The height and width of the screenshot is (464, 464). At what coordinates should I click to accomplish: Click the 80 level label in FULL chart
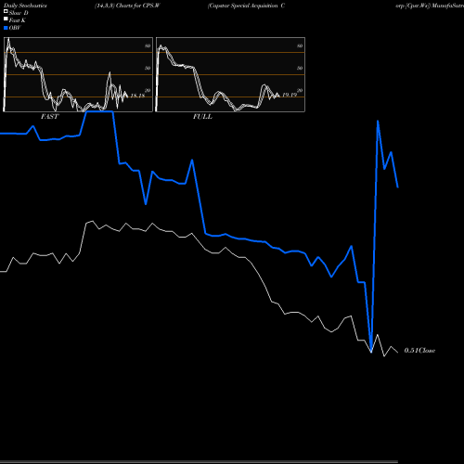coord(300,45)
